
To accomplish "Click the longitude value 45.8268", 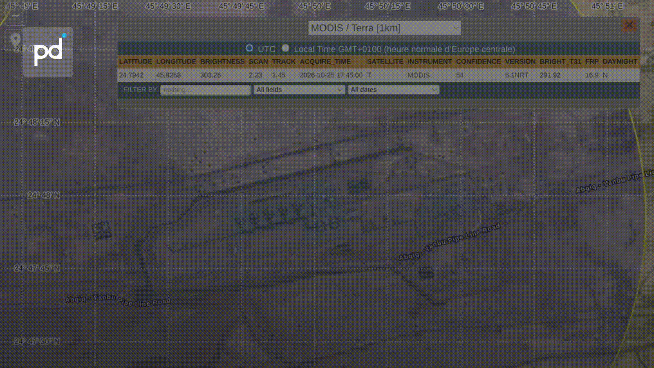I will [x=168, y=75].
